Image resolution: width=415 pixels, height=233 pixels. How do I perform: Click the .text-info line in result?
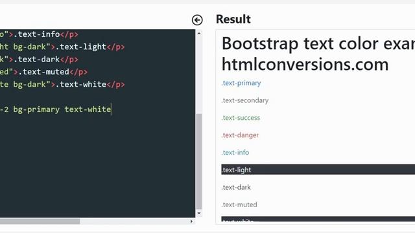click(235, 153)
